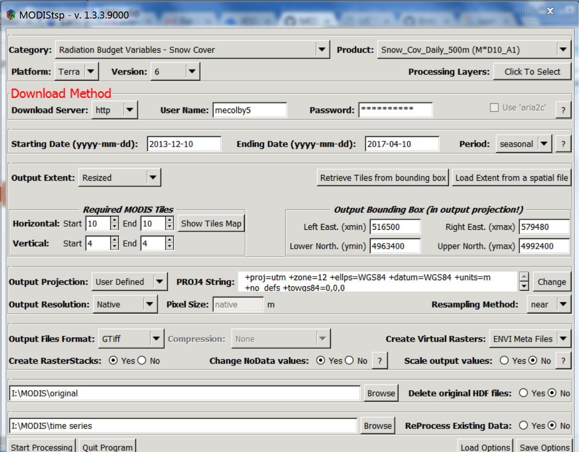Set Create RasterStacks to No

[141, 361]
